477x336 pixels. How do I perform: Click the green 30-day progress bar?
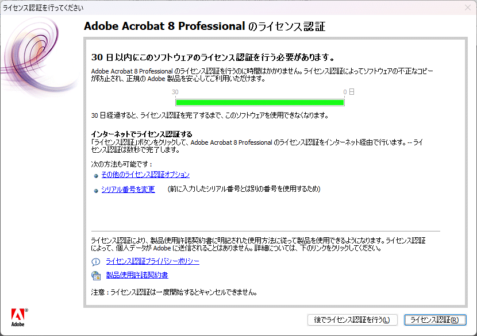(260, 102)
